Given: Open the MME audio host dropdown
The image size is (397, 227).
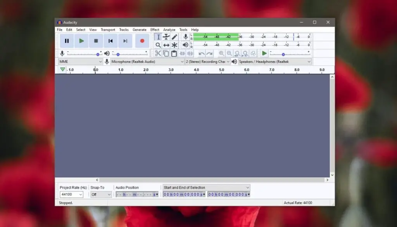Looking at the screenshot, I should click(x=80, y=62).
